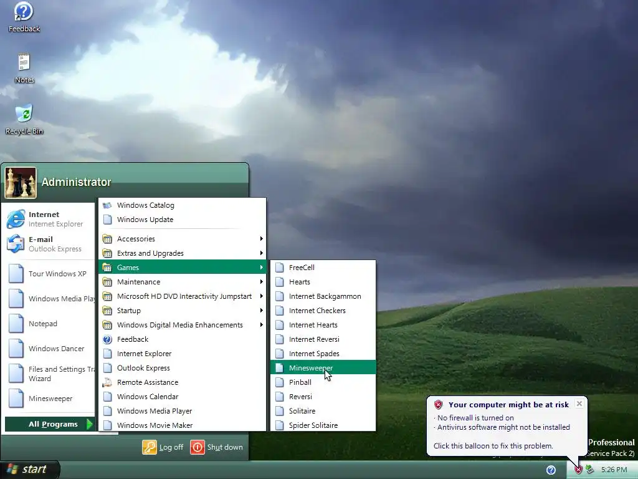Open Windows Media Player in All Programs list

point(183,411)
